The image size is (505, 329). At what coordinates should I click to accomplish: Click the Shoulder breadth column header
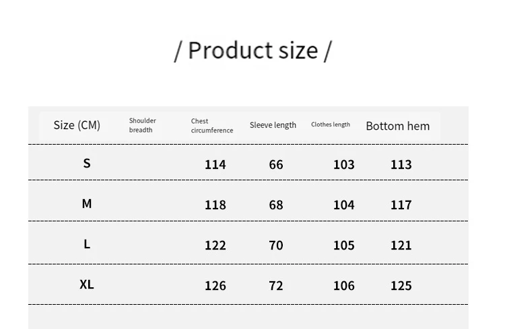(143, 125)
